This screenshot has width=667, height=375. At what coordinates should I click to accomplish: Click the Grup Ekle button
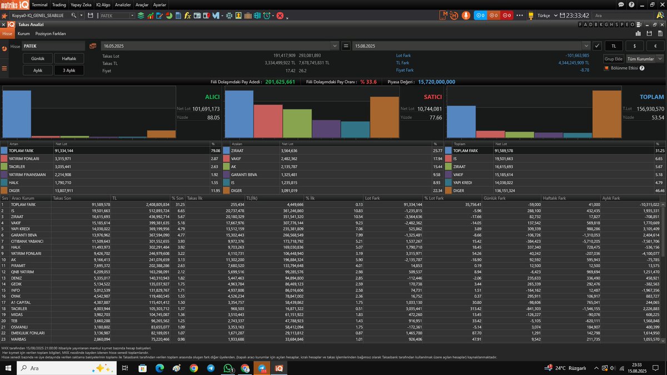pyautogui.click(x=614, y=59)
